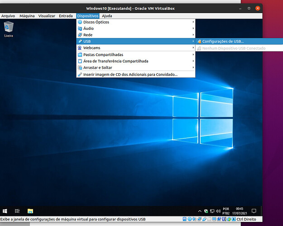Click hard disk indicator in status bar
The height and width of the screenshot is (226, 283).
point(184,219)
